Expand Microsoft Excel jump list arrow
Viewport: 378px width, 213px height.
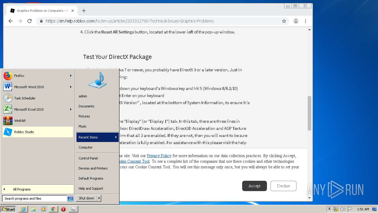tap(71, 109)
